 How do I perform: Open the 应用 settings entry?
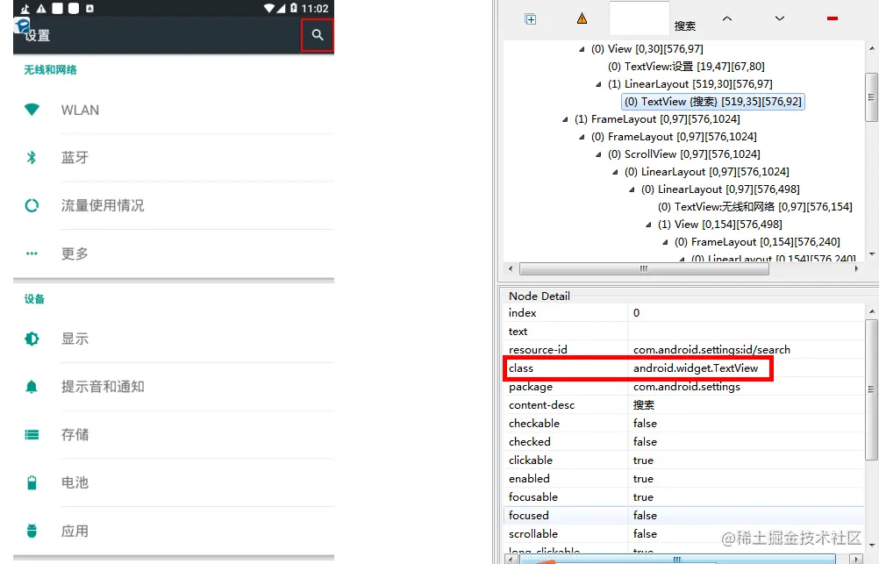174,531
